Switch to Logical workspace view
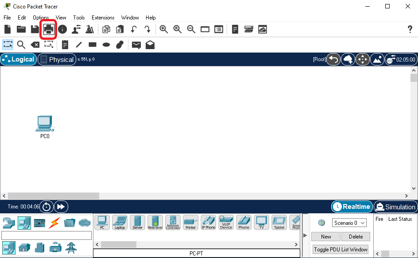The width and height of the screenshot is (418, 258). (x=19, y=59)
